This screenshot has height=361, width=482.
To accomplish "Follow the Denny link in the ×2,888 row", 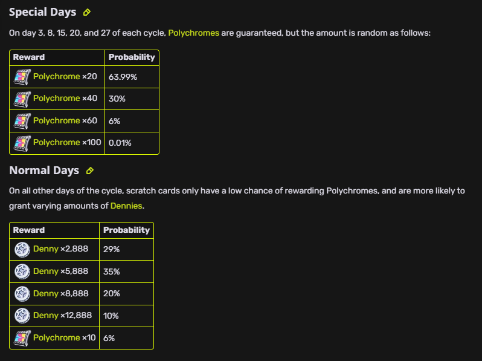I will (x=46, y=249).
